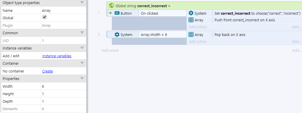Viewport: 302px width, 113px height.
Task: Collapse the Container section
Action: click(x=82, y=63)
